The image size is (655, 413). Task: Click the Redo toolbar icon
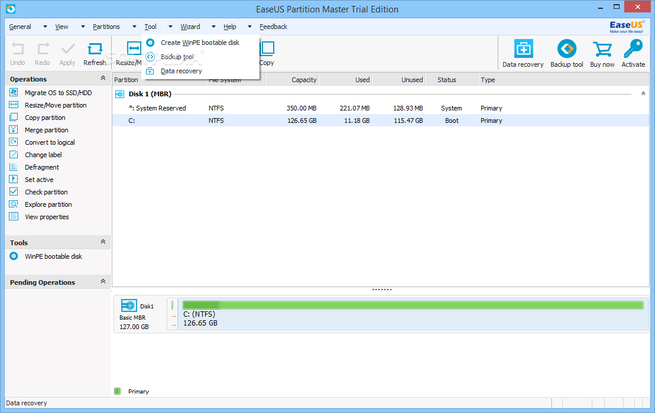(x=43, y=49)
